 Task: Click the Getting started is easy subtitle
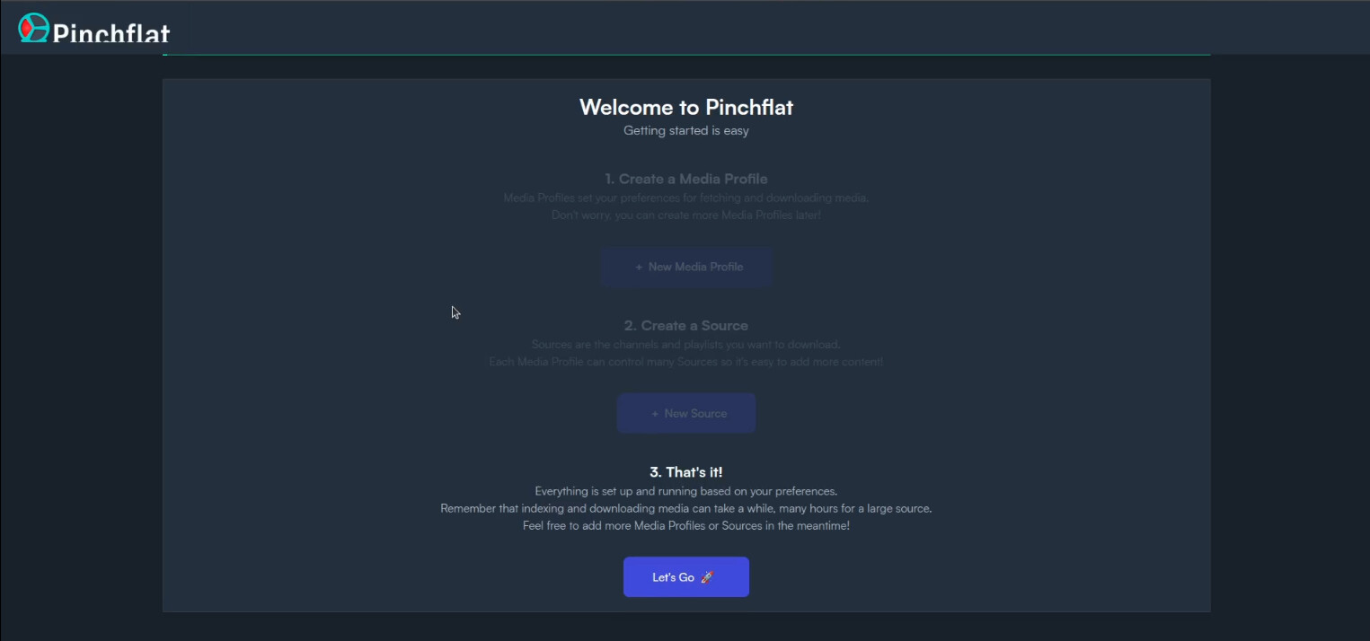pos(686,131)
